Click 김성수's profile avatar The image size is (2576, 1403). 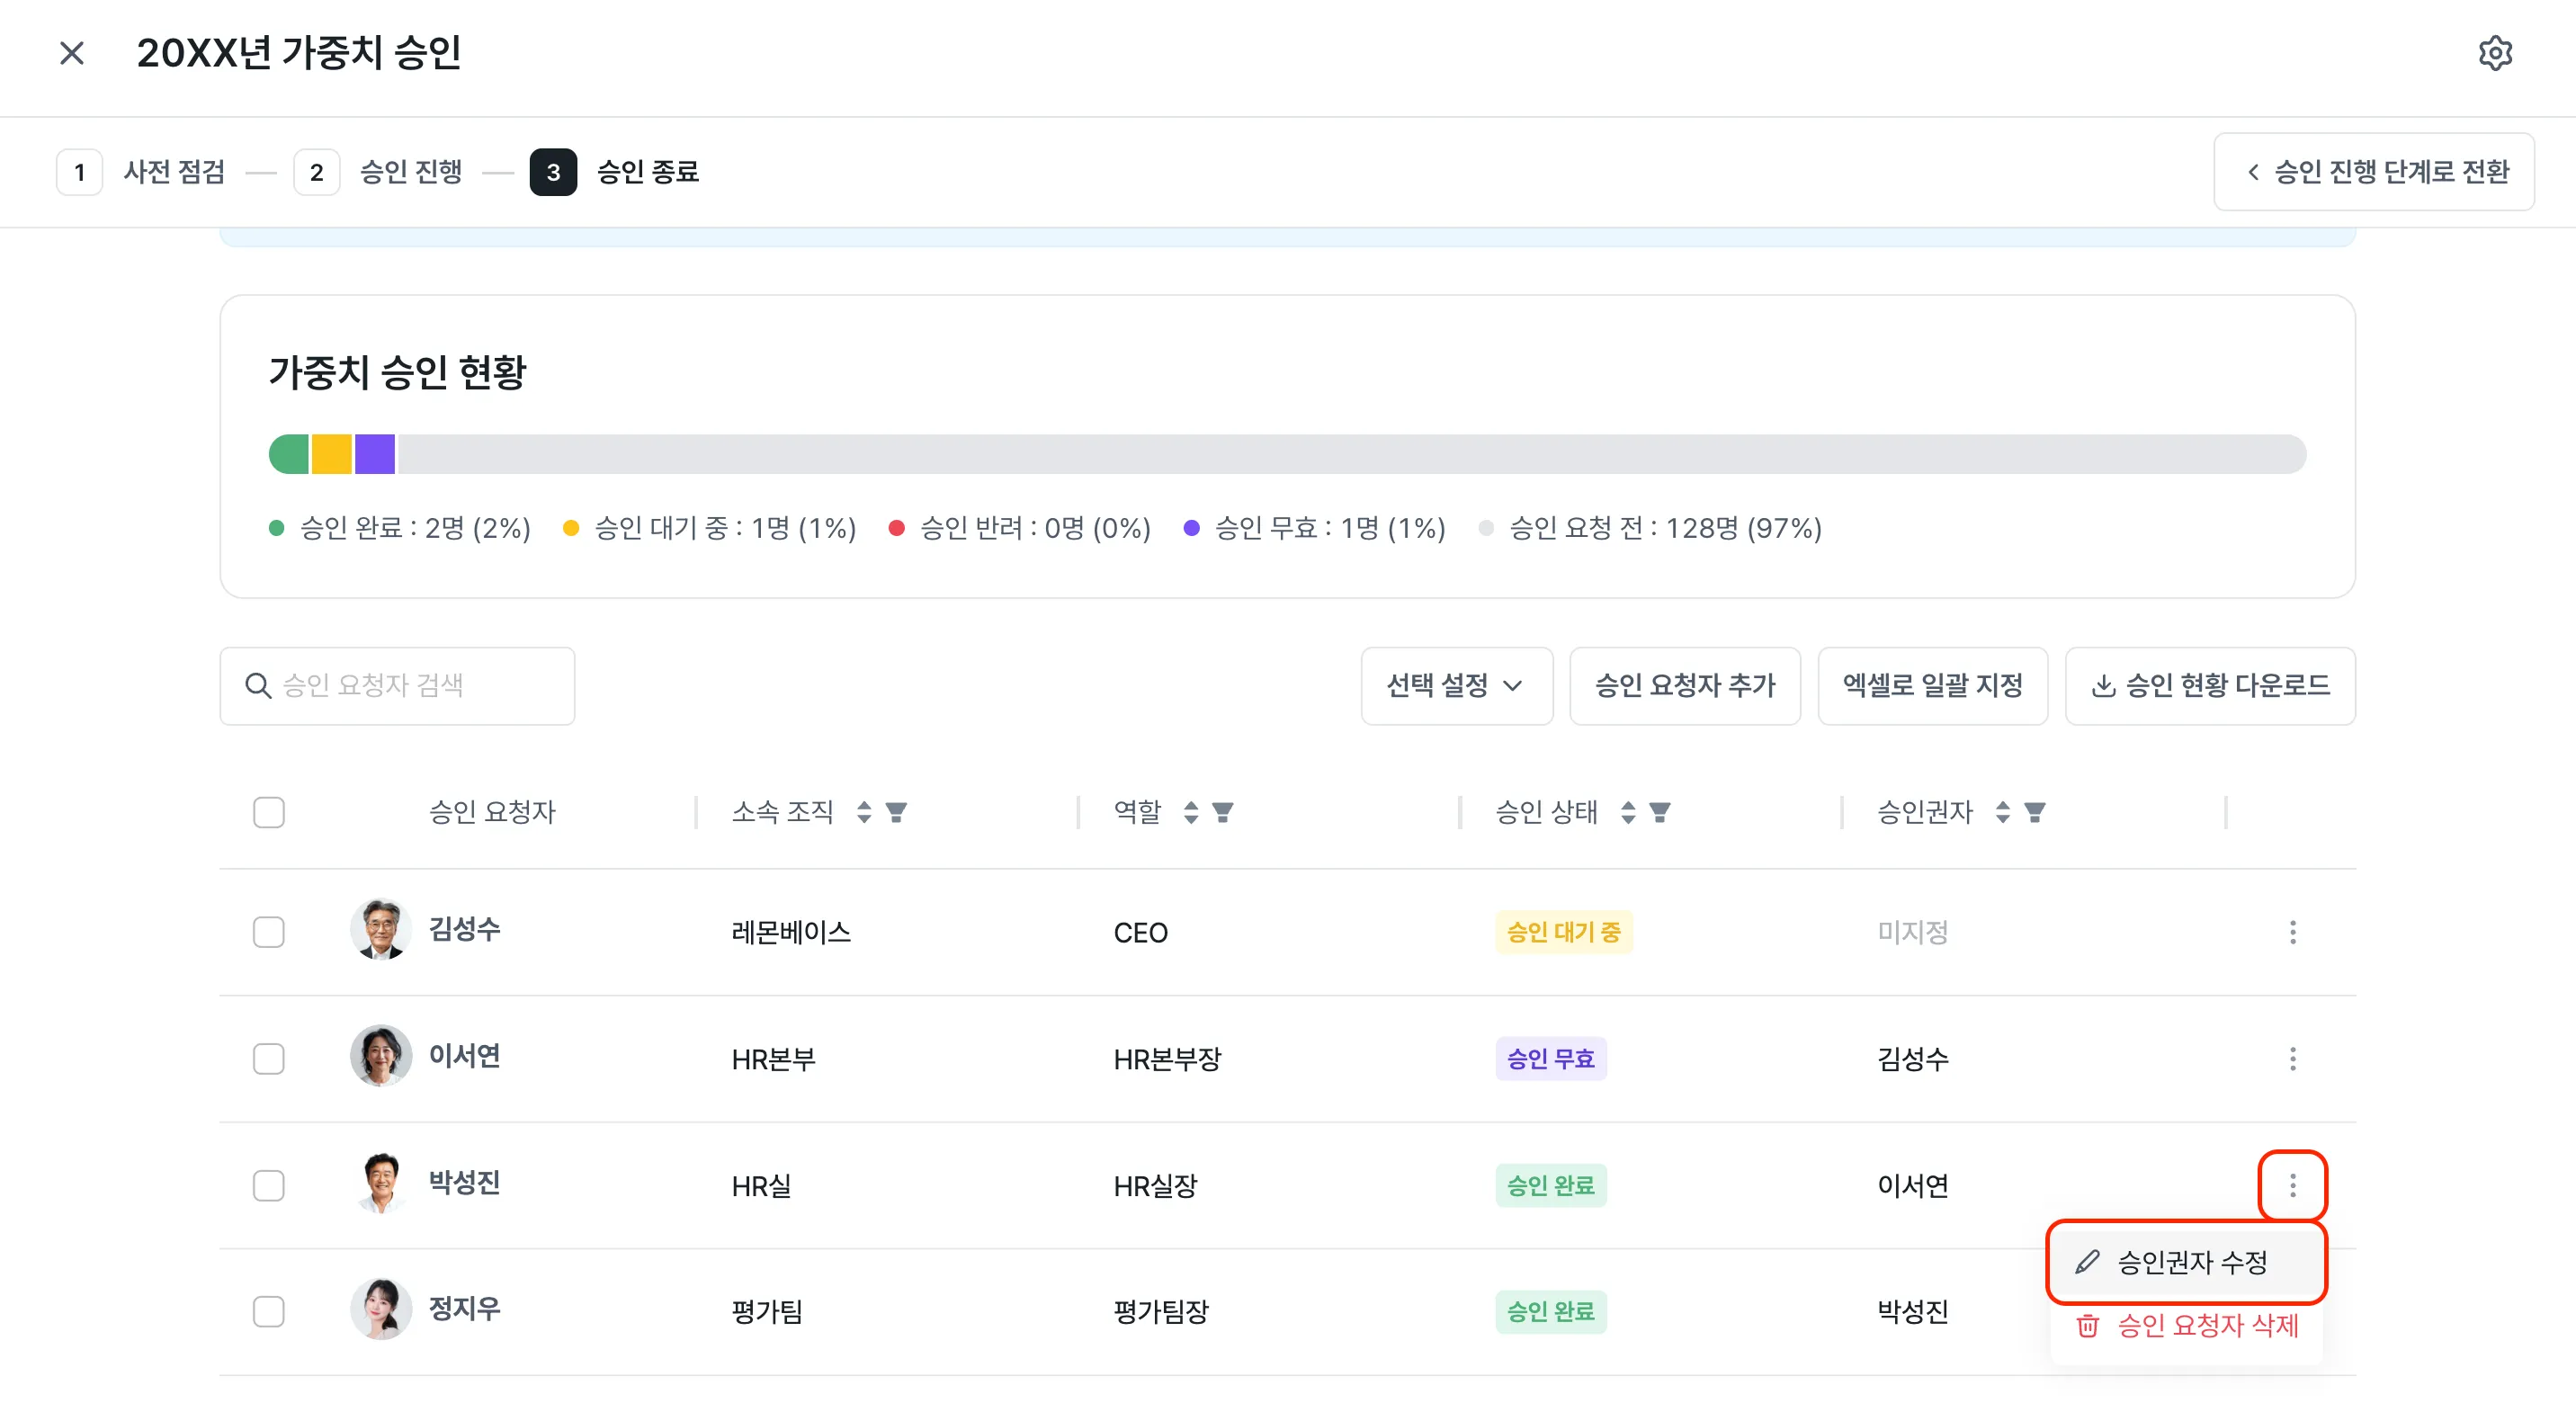(x=381, y=929)
